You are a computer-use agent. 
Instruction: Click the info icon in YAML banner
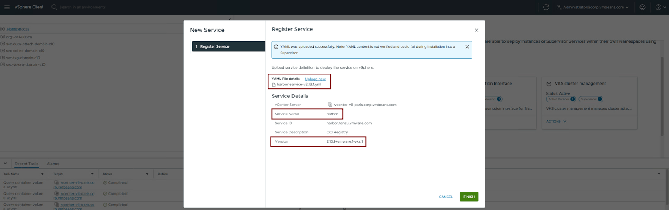point(276,47)
